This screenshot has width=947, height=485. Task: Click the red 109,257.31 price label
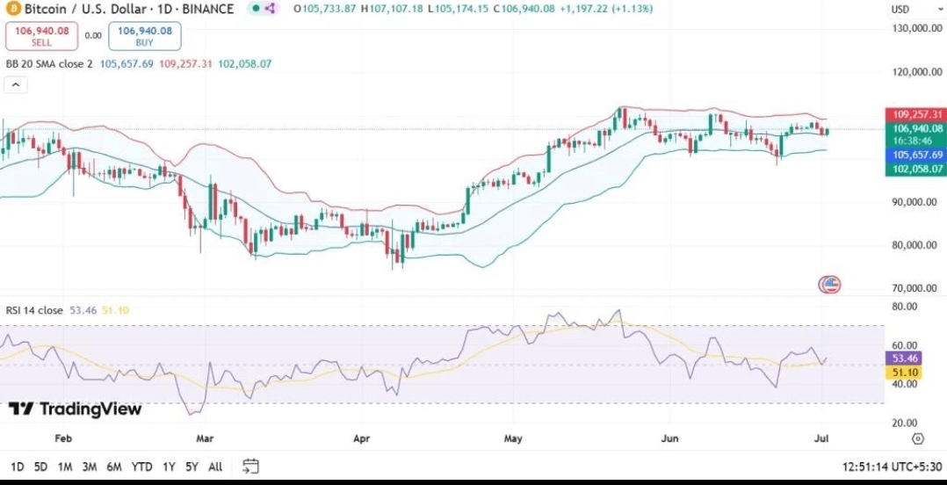tap(918, 115)
